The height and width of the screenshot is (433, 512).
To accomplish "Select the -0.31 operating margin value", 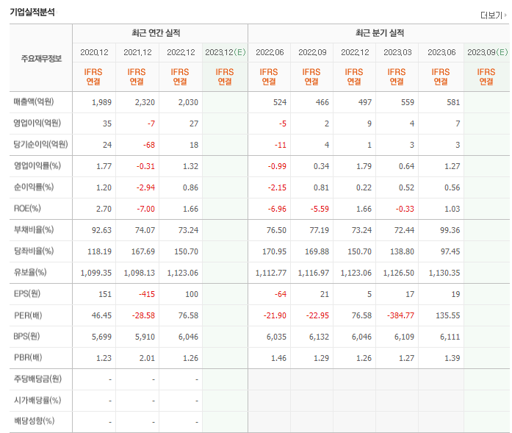I will [145, 166].
